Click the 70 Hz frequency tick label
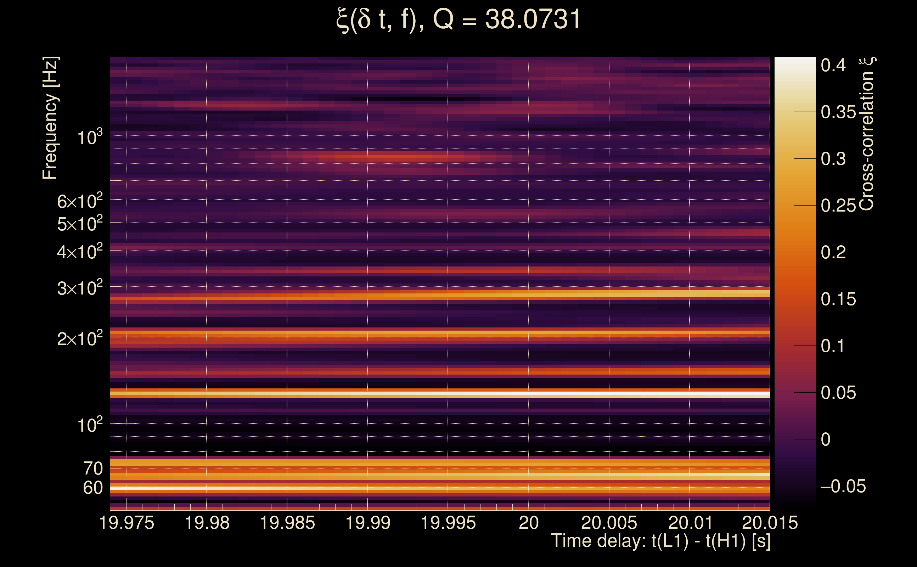 [92, 469]
